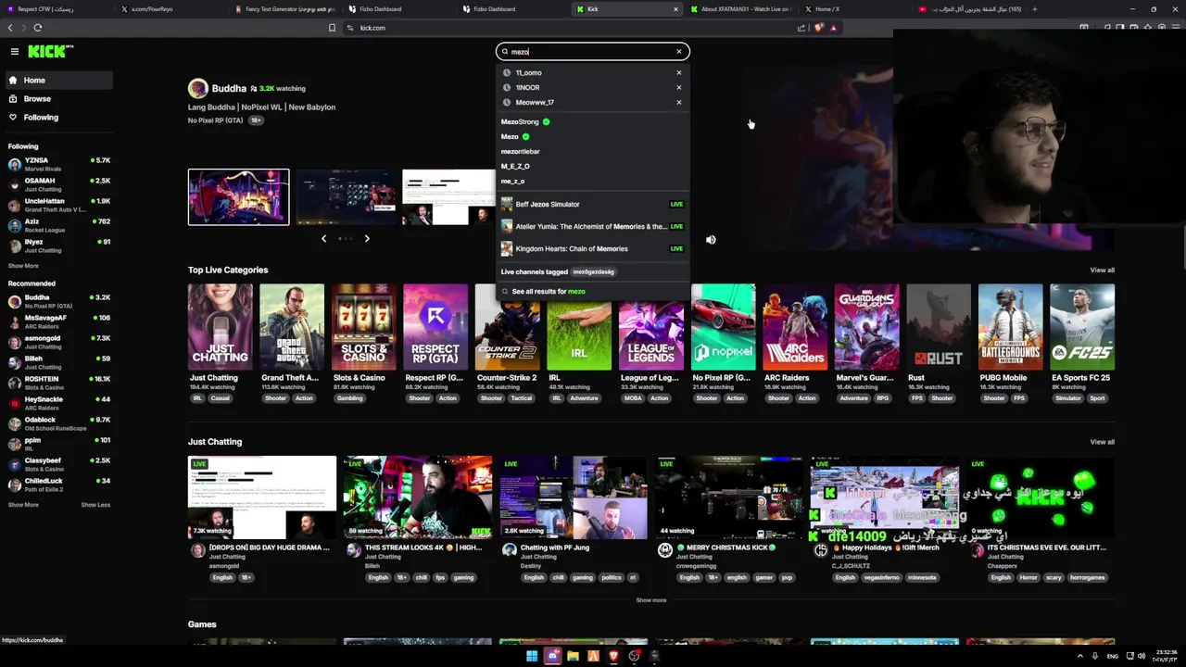Open MERRY CHRISTMAS KICK stream thumbnail
The image size is (1186, 667).
tap(729, 497)
